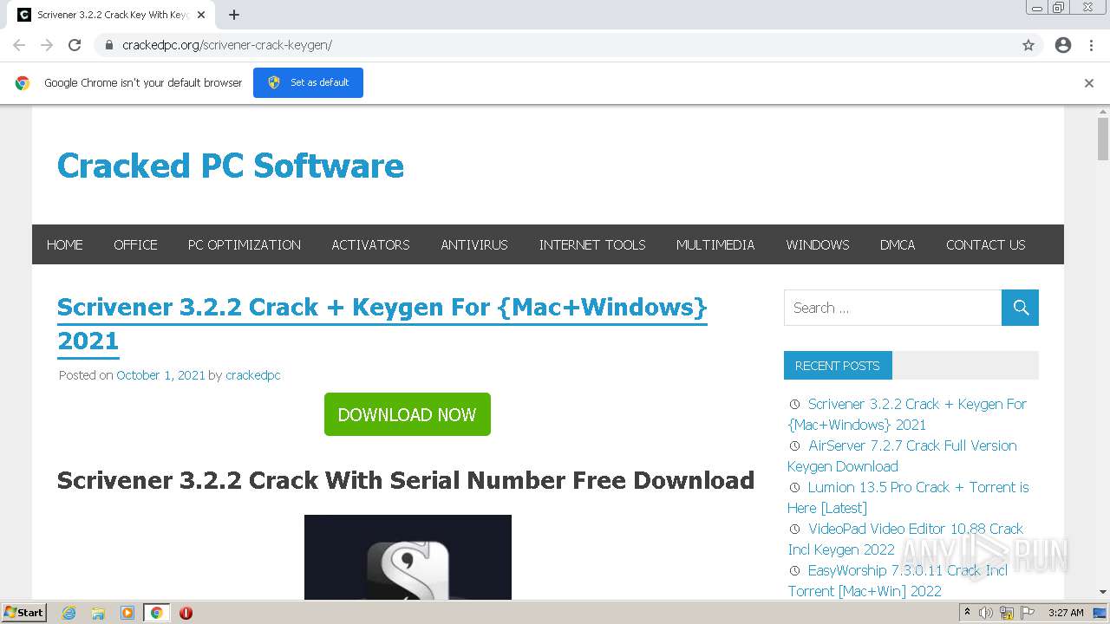
Task: Open the INTERNET TOOLS menu item
Action: (x=592, y=244)
